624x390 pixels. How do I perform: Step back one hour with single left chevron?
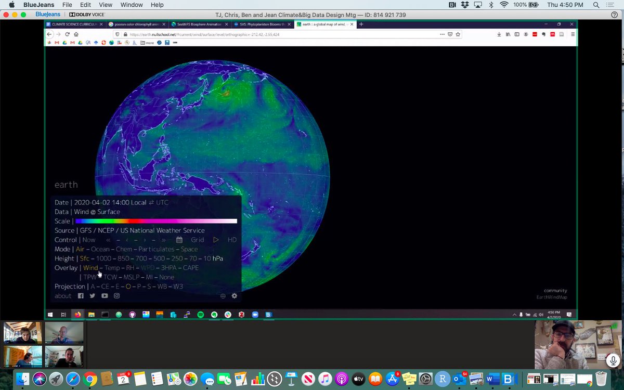tap(127, 240)
